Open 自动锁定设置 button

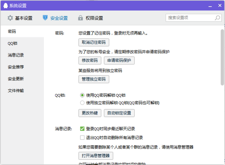click(119, 113)
